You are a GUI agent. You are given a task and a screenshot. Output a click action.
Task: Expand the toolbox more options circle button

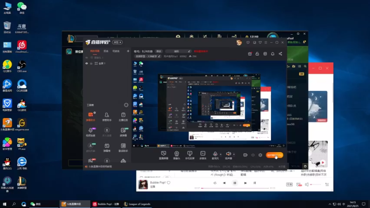pyautogui.click(x=126, y=105)
